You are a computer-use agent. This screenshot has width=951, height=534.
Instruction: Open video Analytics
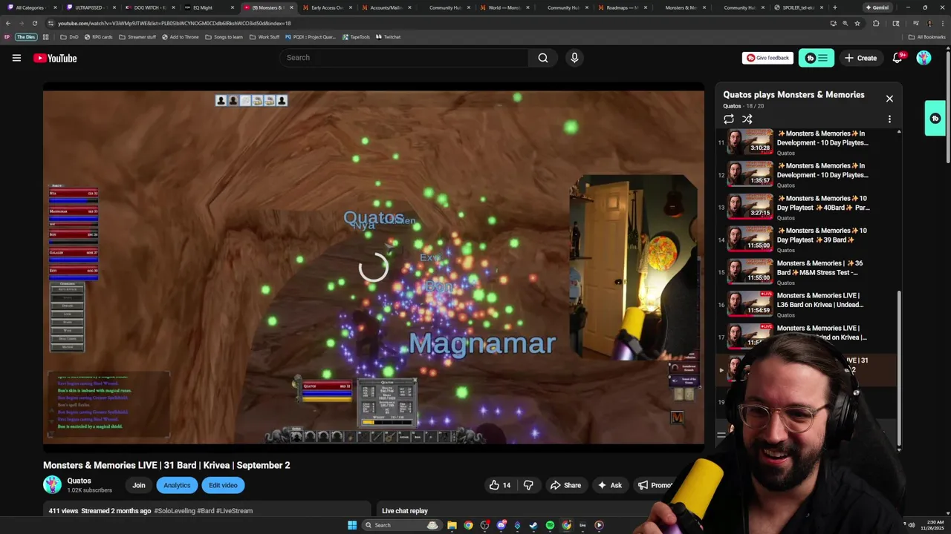(x=177, y=485)
